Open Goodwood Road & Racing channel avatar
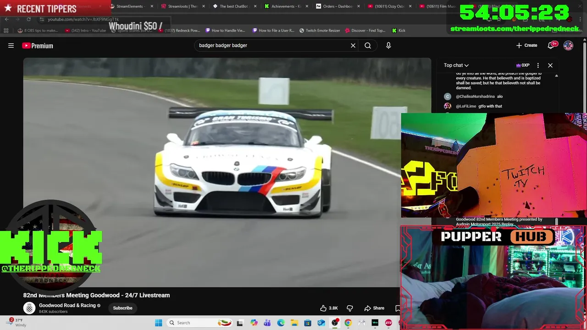 pyautogui.click(x=29, y=308)
